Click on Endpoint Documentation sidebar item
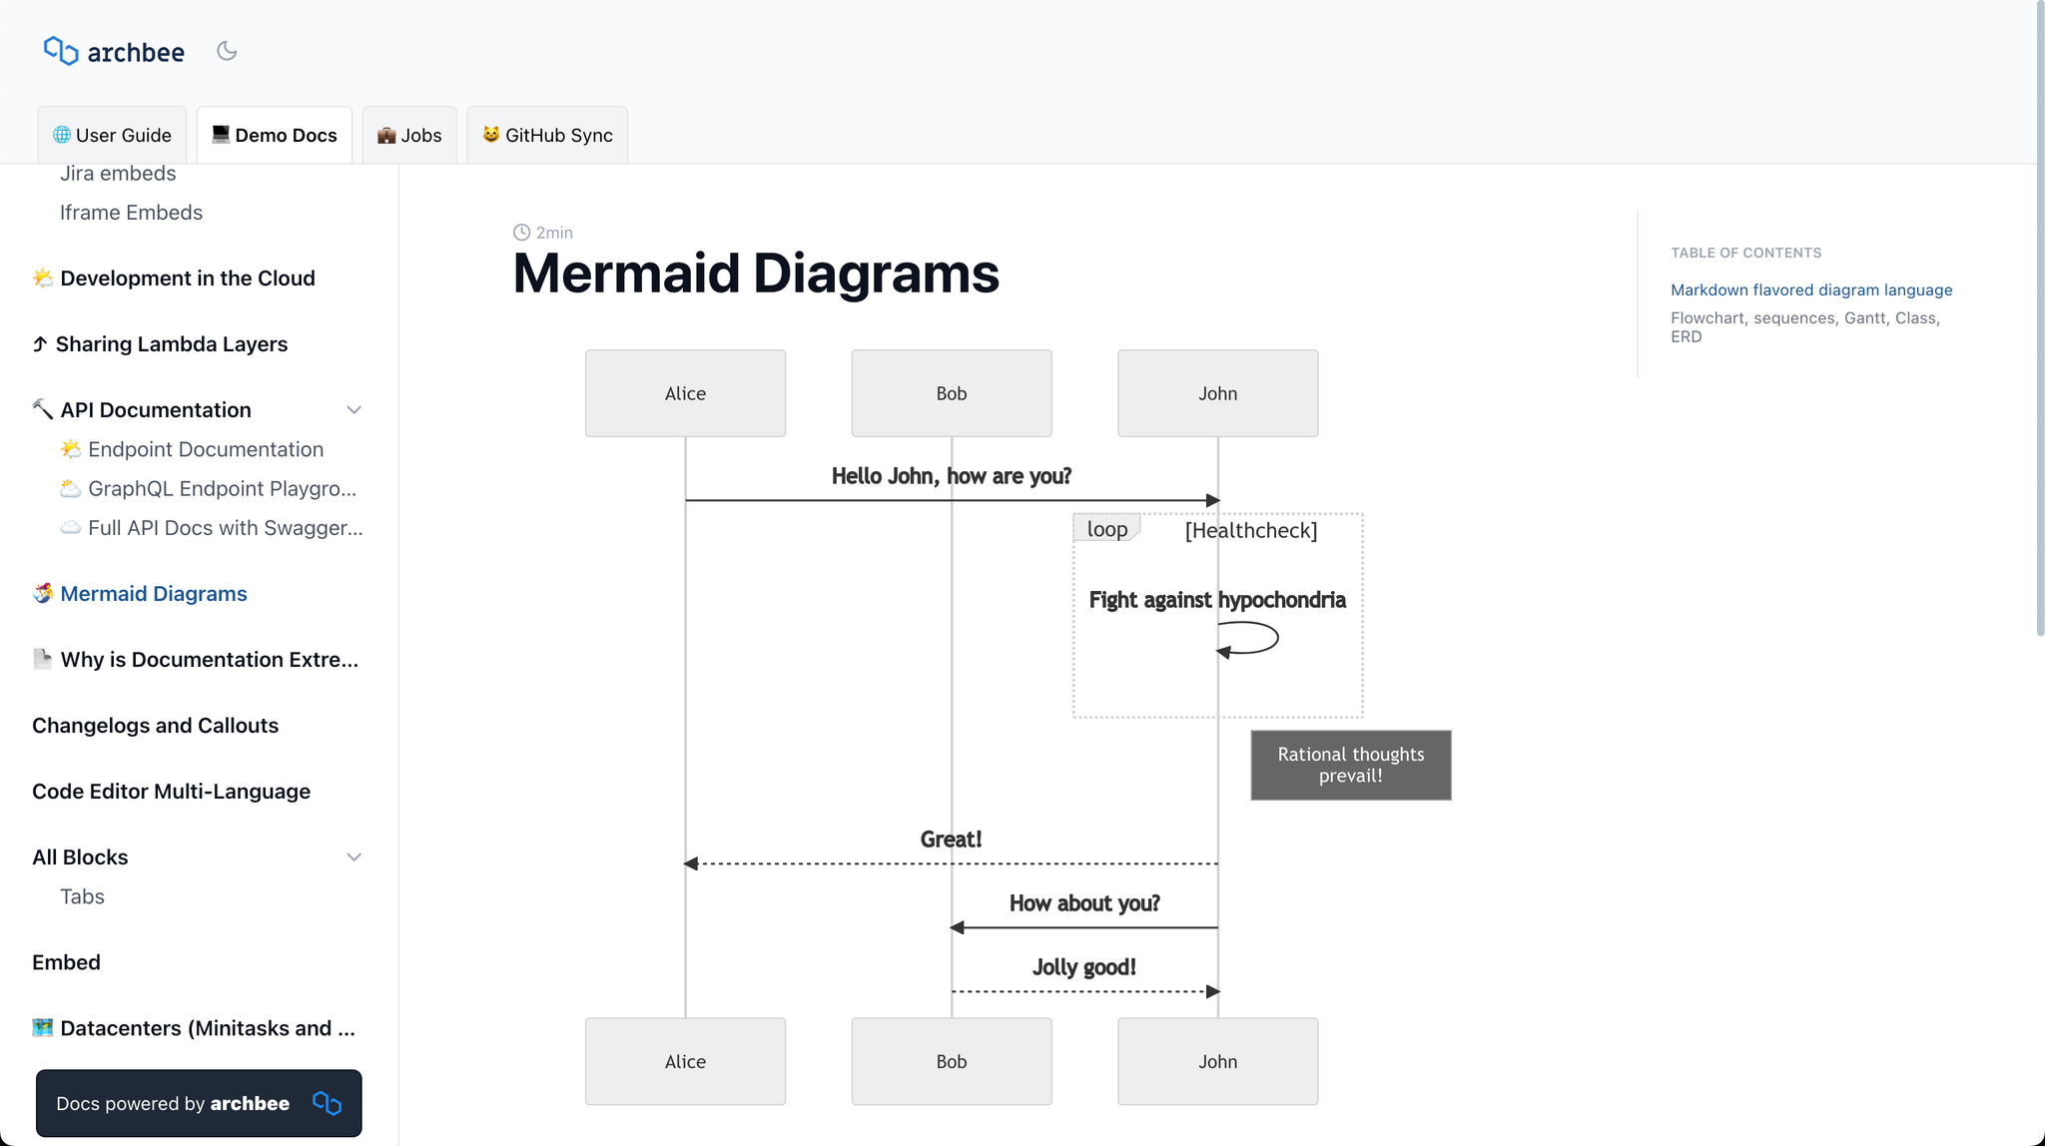Screen dimensions: 2045x1146 point(205,449)
